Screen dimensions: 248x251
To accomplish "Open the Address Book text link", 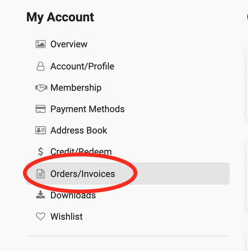I will [79, 130].
